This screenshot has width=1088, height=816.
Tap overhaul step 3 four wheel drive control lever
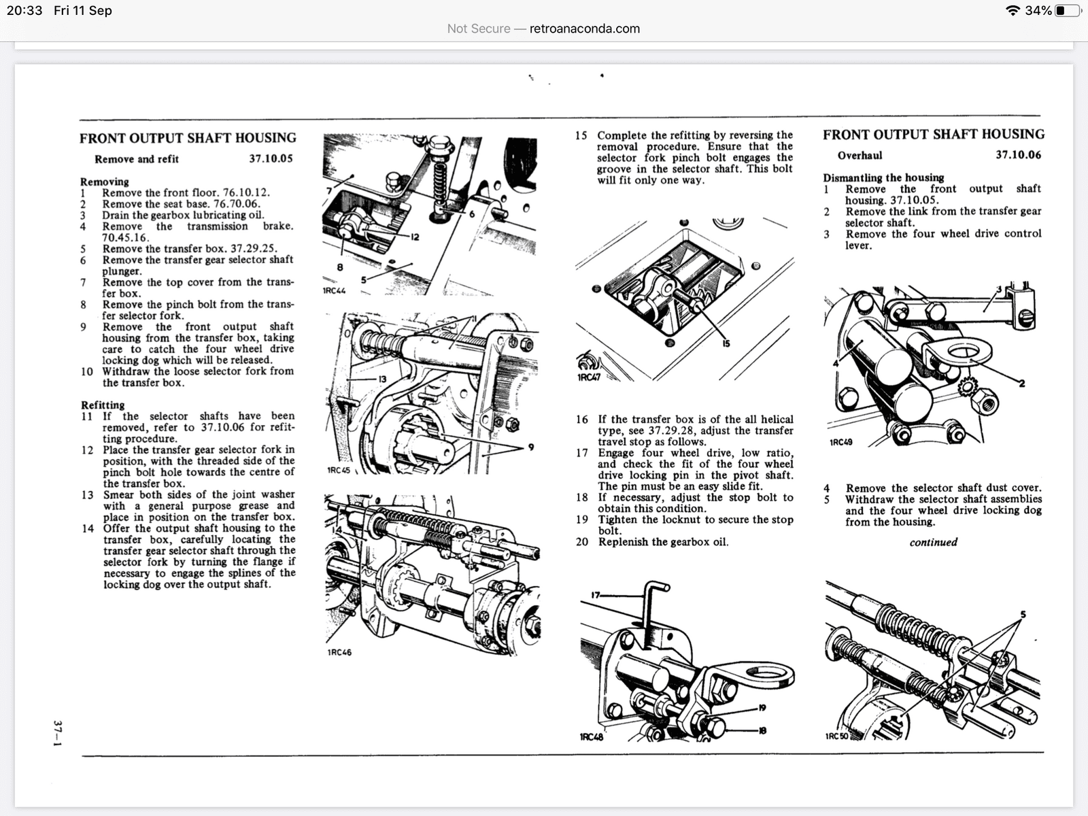932,239
